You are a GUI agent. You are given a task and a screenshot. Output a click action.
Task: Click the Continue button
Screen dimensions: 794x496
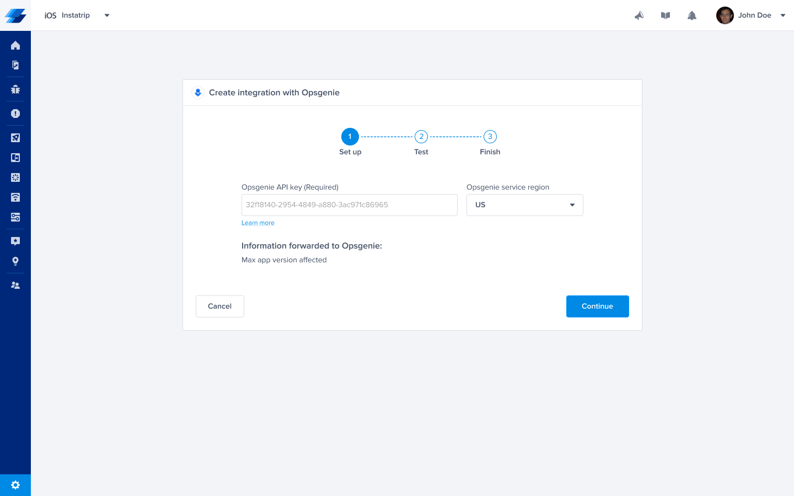pos(598,306)
